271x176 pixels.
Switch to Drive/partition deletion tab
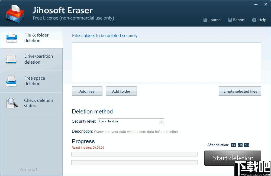point(31,59)
